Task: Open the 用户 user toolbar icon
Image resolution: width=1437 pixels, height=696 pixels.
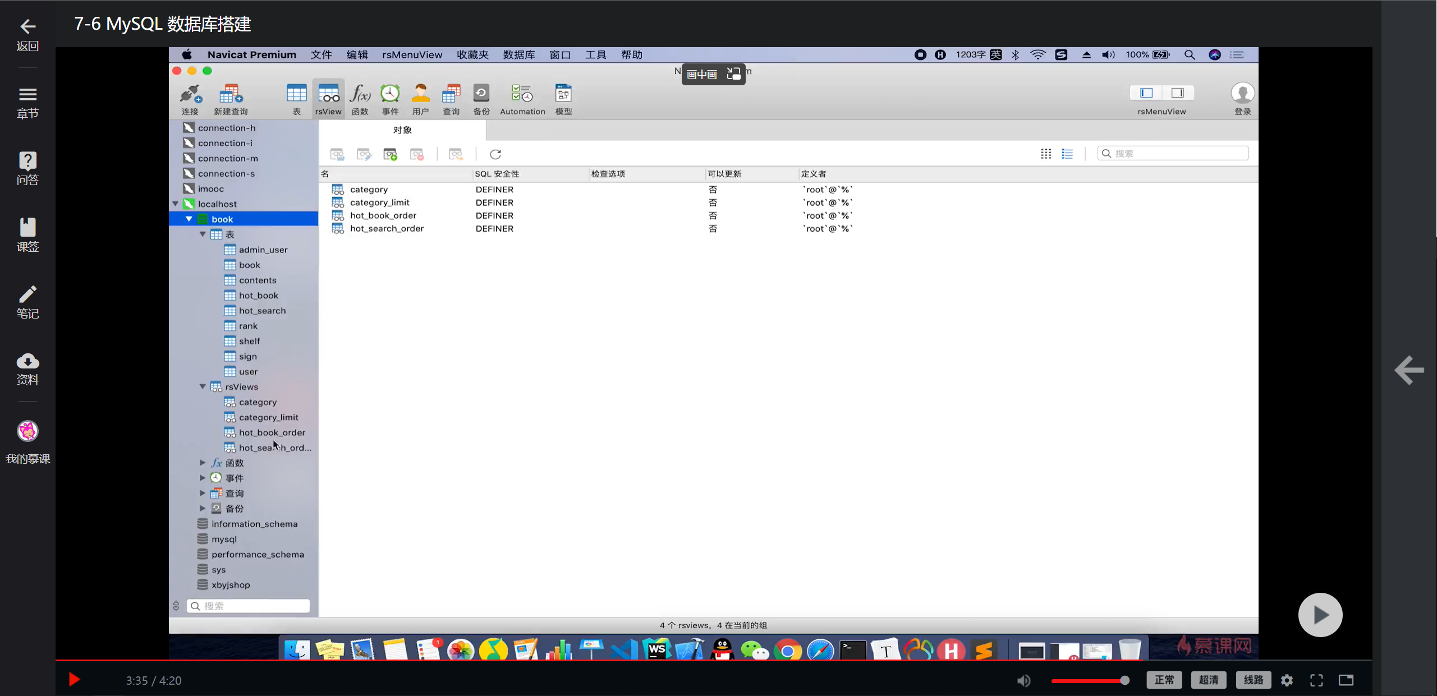Action: (420, 99)
